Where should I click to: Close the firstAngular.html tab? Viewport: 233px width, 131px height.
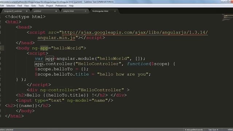[x=115, y=11]
